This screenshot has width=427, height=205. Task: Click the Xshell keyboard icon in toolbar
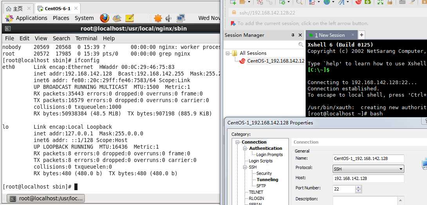click(x=402, y=2)
